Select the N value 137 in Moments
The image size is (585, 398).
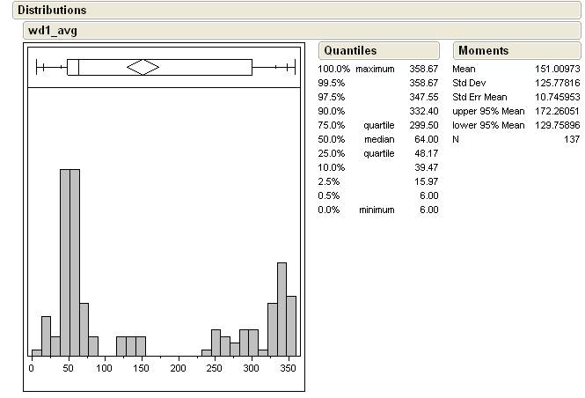[572, 139]
